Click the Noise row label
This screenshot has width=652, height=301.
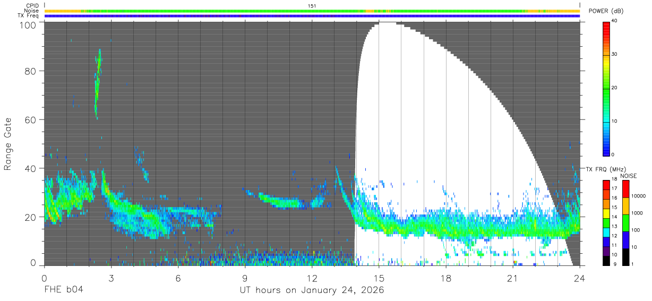(31, 11)
